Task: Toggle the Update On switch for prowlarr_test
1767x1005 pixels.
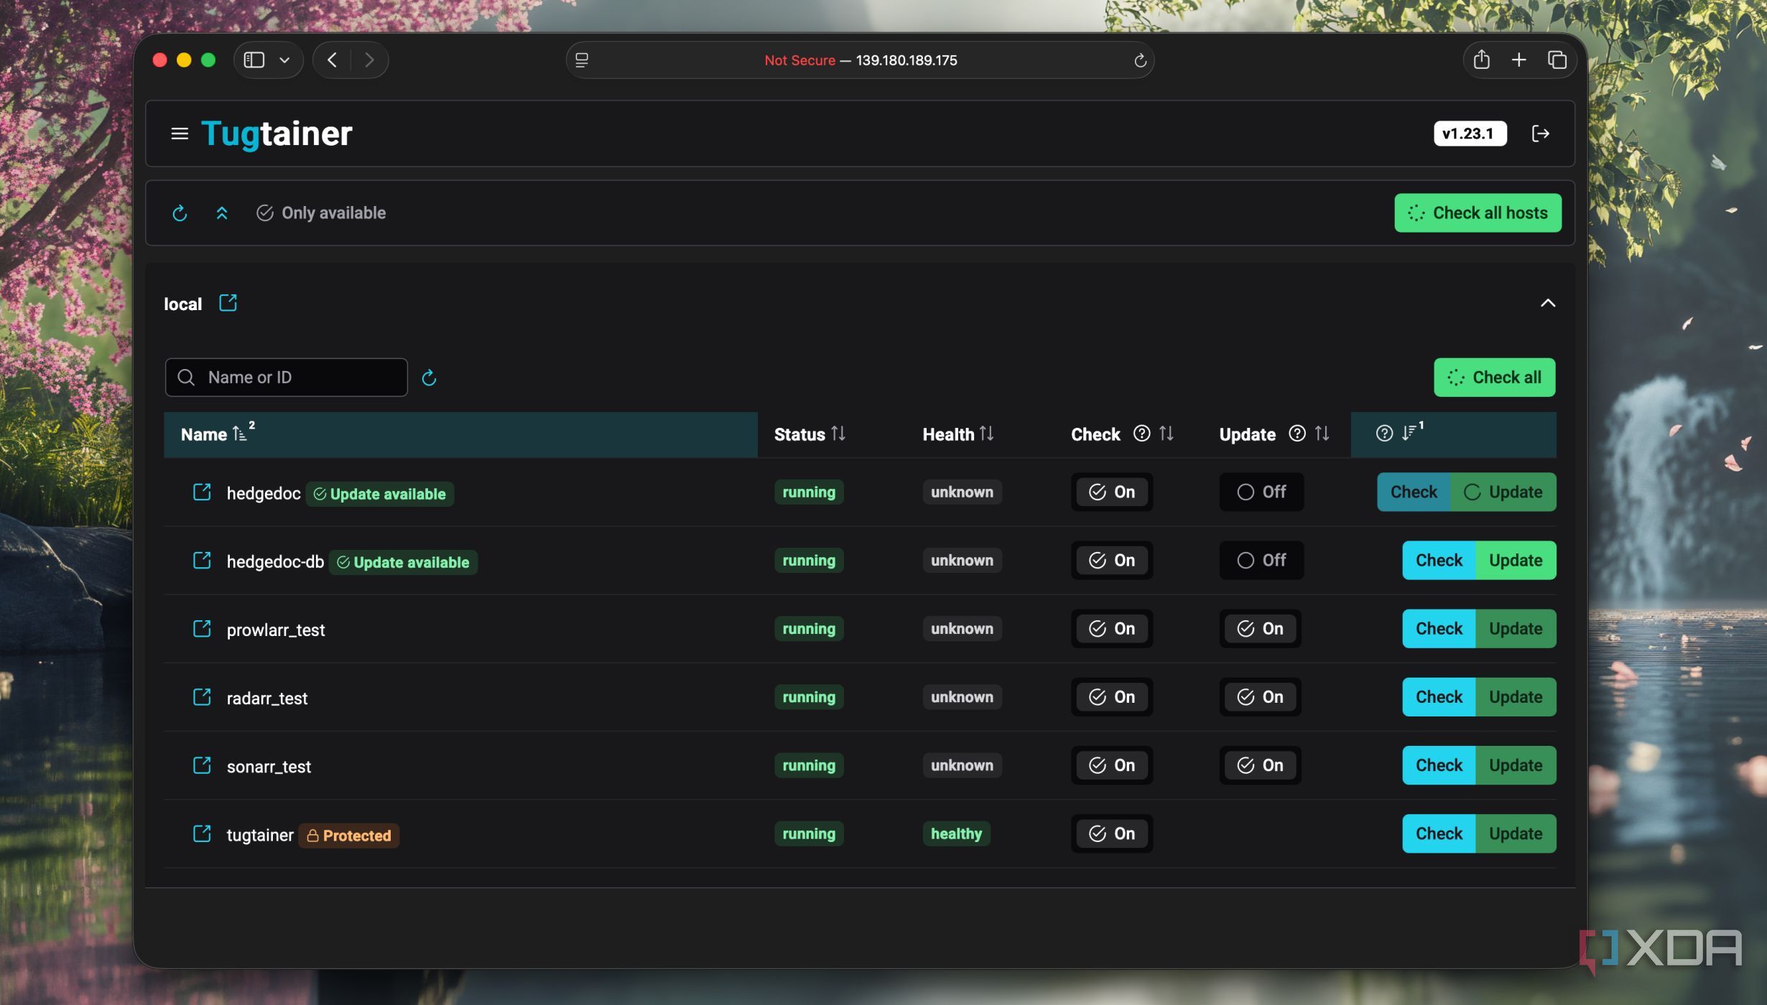Action: pyautogui.click(x=1260, y=629)
